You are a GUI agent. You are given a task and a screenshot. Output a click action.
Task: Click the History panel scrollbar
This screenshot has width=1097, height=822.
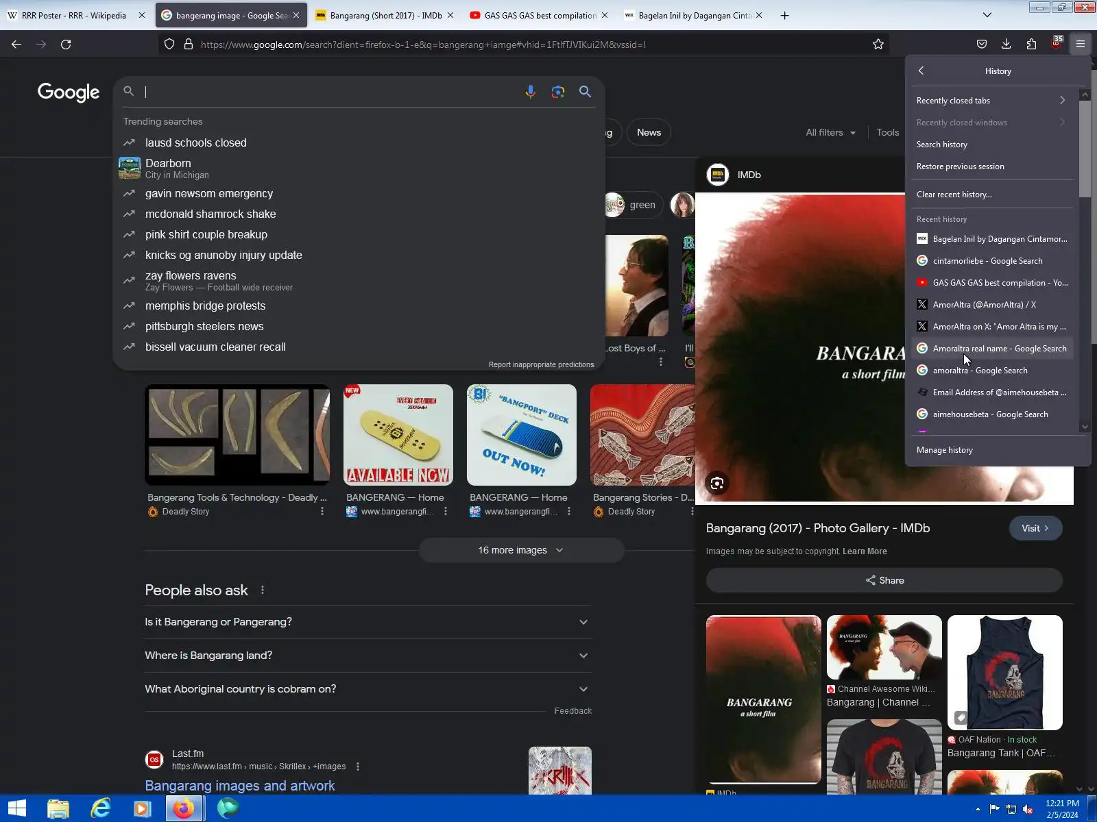pos(1085,149)
